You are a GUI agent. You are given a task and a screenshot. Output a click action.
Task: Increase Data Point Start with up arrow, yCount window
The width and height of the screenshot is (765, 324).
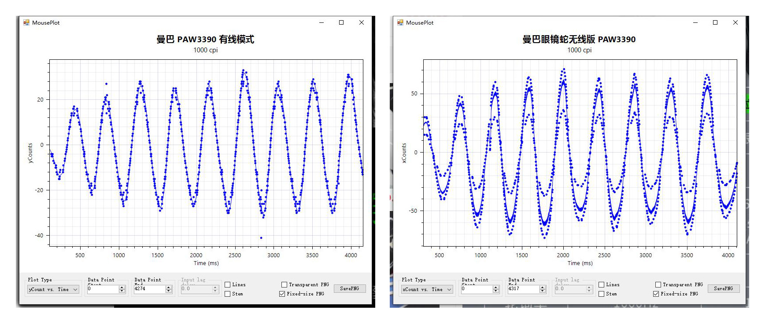tap(122, 287)
